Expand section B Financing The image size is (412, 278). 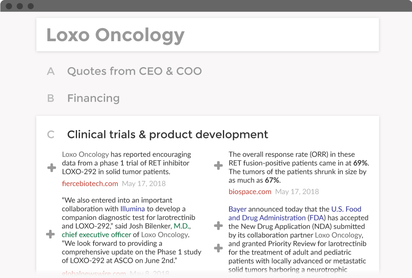tap(93, 98)
